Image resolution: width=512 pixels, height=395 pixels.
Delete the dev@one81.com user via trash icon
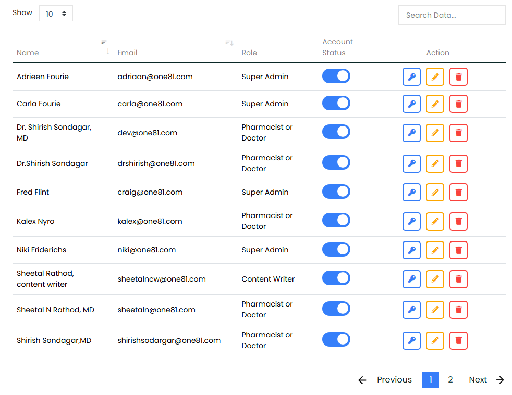coord(458,133)
